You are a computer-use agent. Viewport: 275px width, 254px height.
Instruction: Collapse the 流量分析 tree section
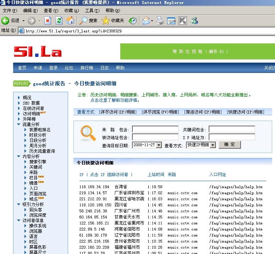19,124
